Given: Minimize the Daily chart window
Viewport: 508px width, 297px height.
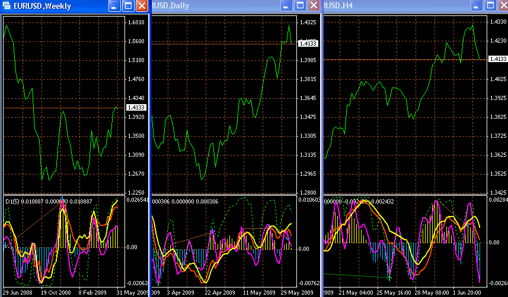Looking at the screenshot, I should click(286, 5).
